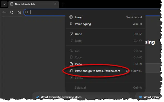
Task: Click the Ctrl+V shortcut text
Action: tap(138, 64)
